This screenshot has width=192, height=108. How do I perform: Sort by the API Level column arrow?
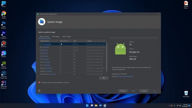click(x=67, y=41)
